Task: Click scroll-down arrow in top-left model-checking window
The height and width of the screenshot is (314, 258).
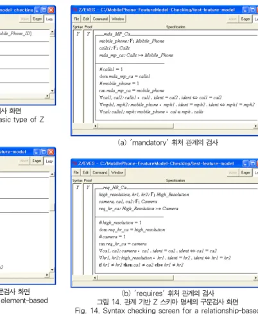Action: [53, 91]
